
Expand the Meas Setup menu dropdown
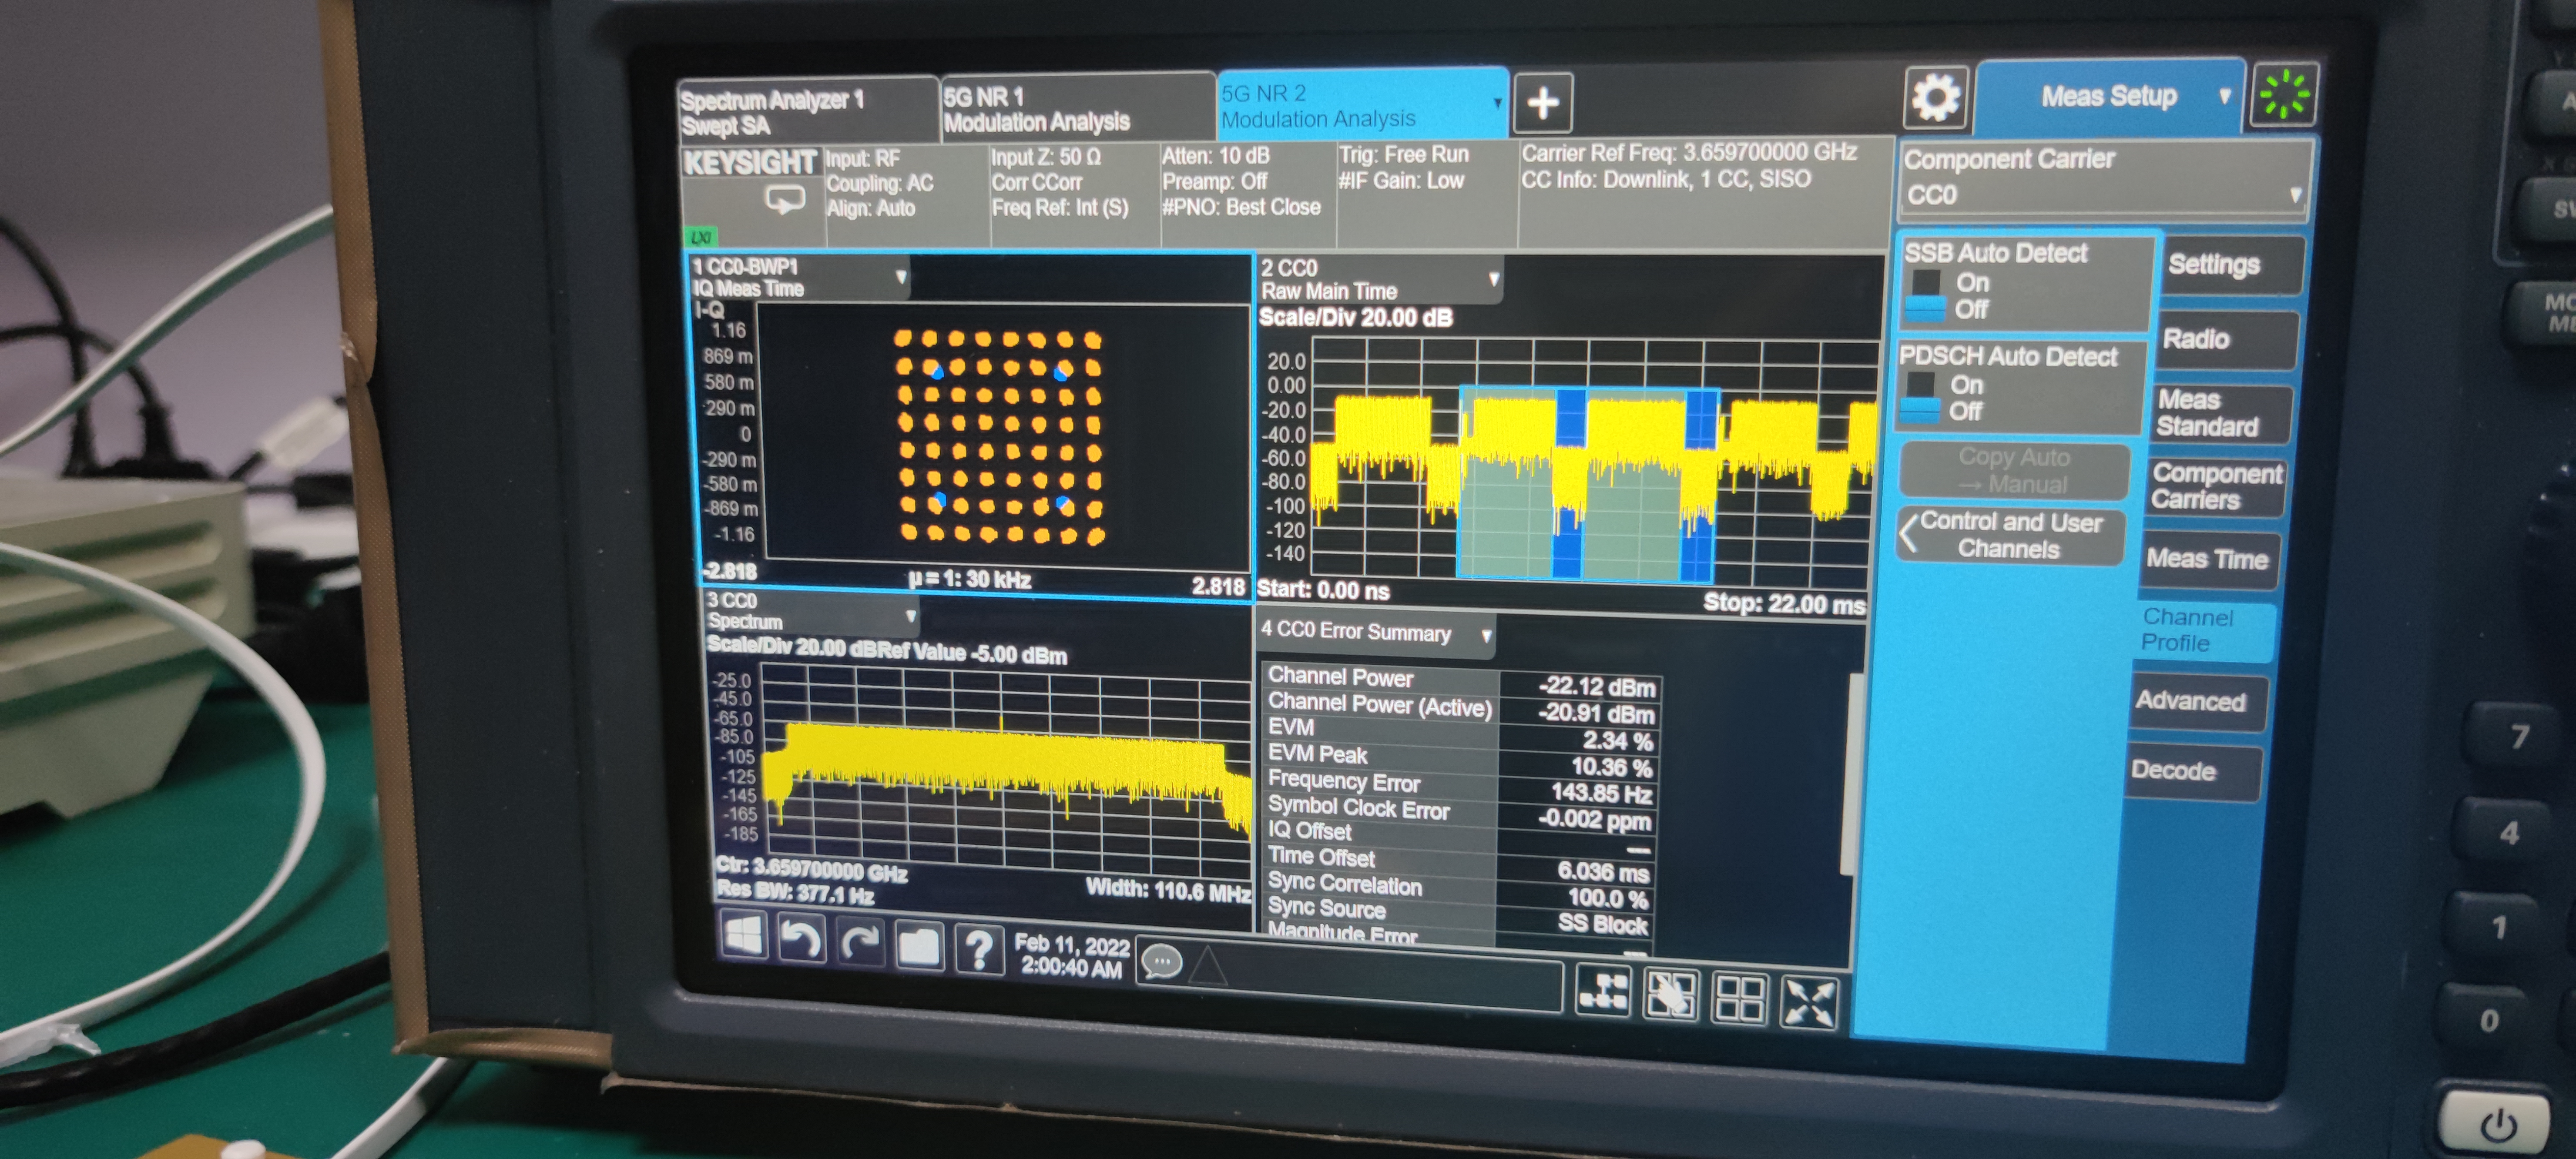pyautogui.click(x=2224, y=96)
